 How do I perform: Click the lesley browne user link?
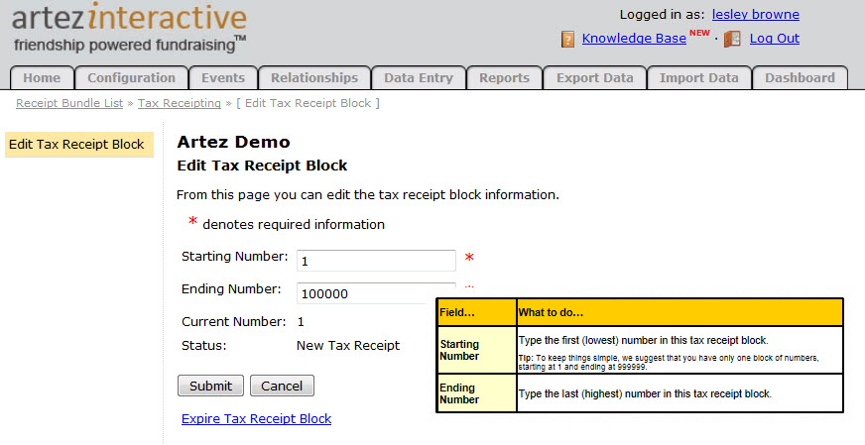coord(755,15)
